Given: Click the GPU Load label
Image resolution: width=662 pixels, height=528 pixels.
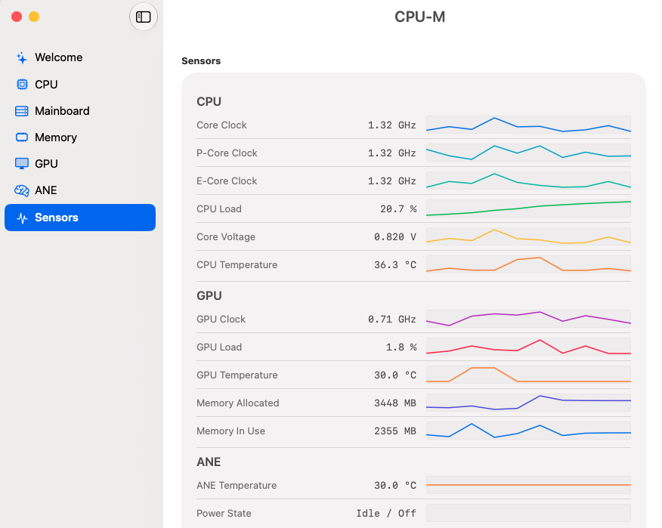Looking at the screenshot, I should (x=219, y=347).
